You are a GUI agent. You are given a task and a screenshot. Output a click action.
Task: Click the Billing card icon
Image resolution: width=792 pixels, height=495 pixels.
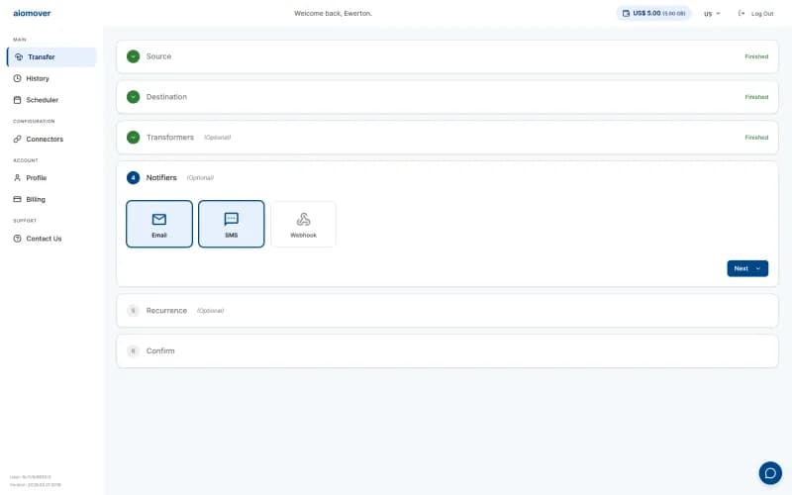17,199
